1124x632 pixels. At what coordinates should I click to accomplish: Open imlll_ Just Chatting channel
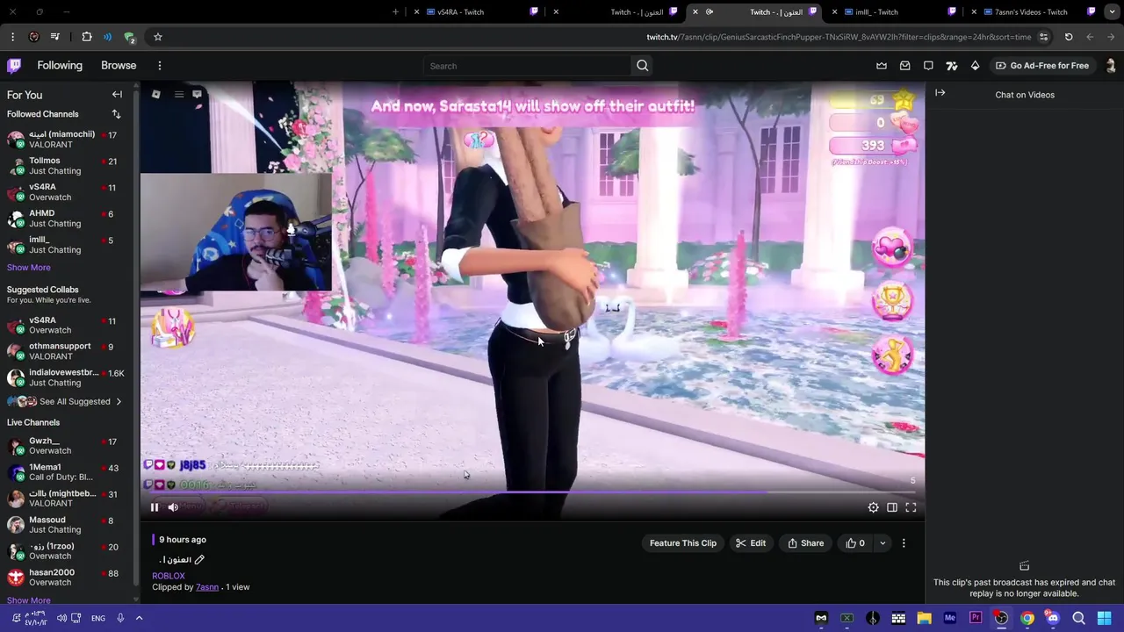pos(67,245)
